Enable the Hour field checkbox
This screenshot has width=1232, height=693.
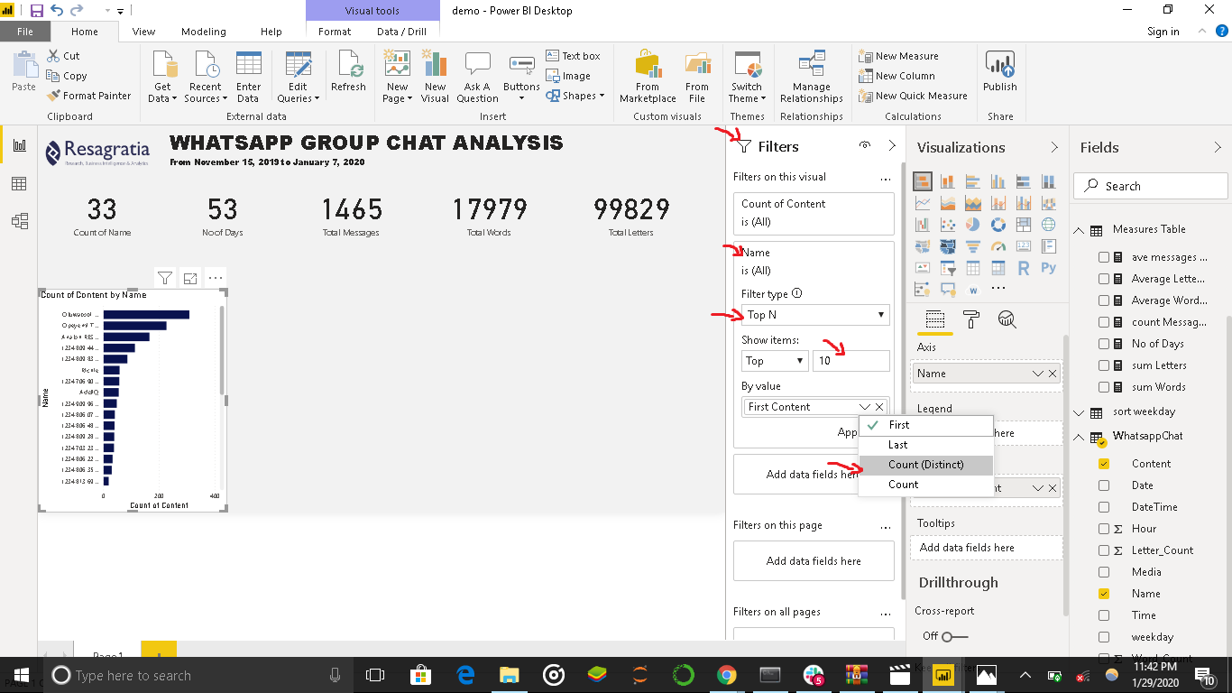click(1105, 528)
